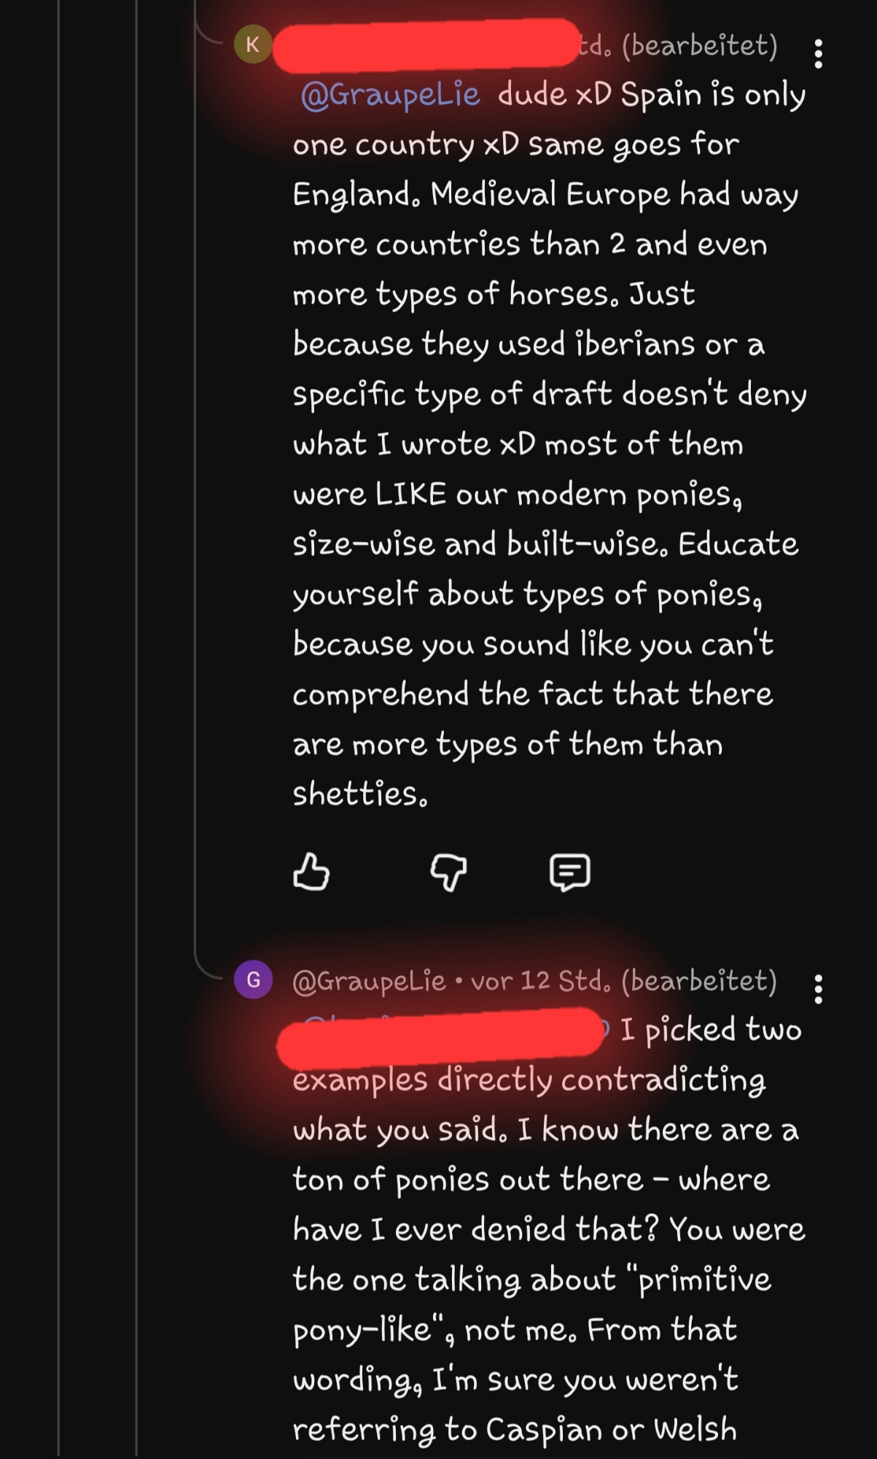
Task: Tap the curved thread connector beside 'K' avatar
Action: pyautogui.click(x=208, y=33)
